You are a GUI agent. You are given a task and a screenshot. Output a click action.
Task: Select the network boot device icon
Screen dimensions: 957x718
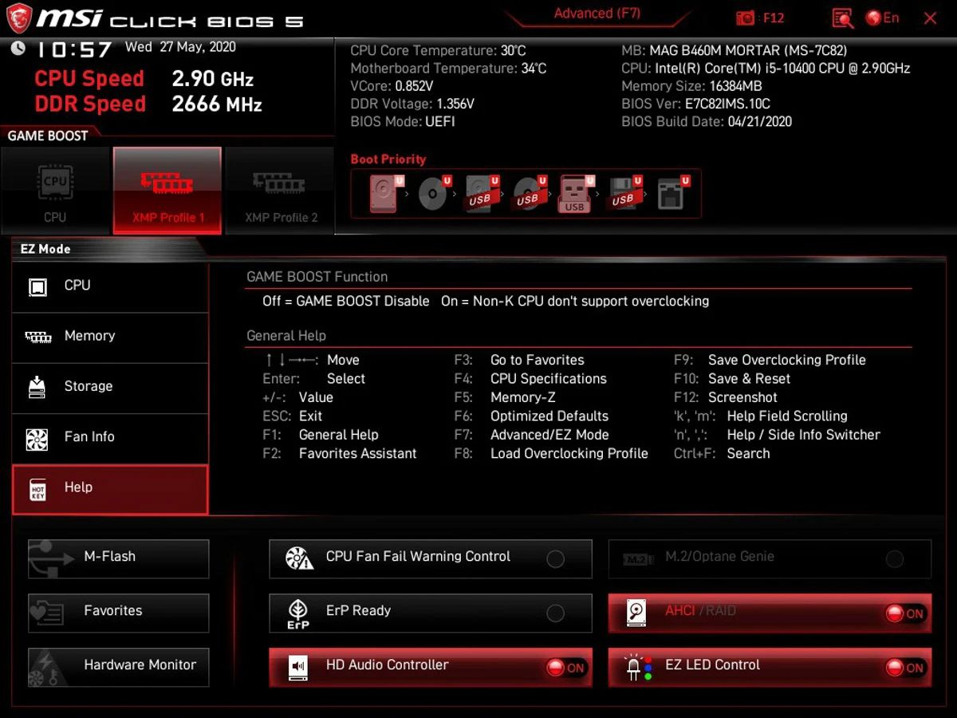[x=671, y=193]
